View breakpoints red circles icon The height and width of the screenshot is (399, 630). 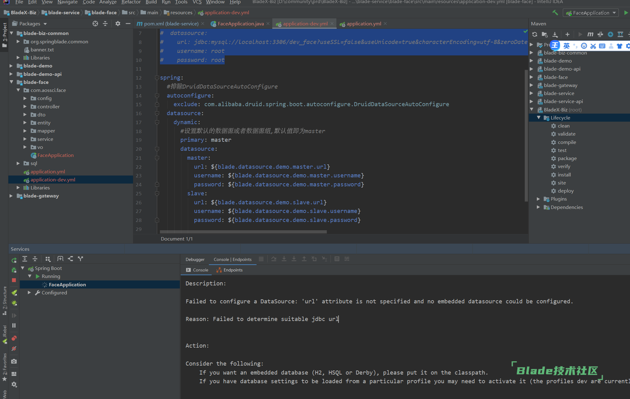tap(14, 338)
